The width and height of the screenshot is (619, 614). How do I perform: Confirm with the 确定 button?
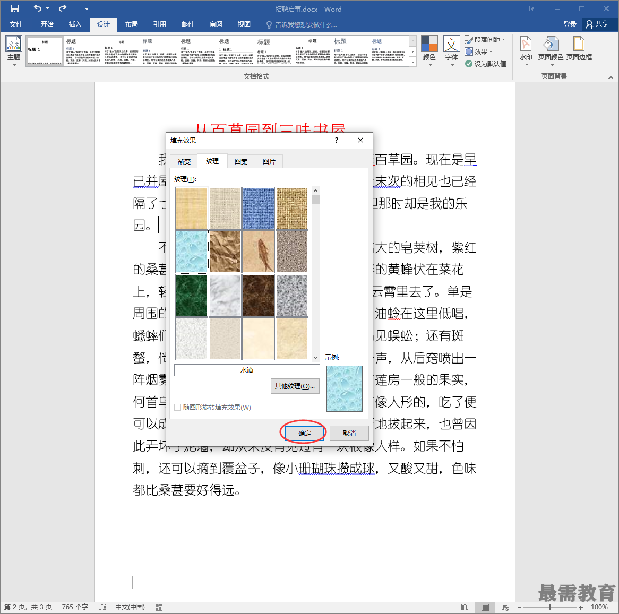coord(304,433)
